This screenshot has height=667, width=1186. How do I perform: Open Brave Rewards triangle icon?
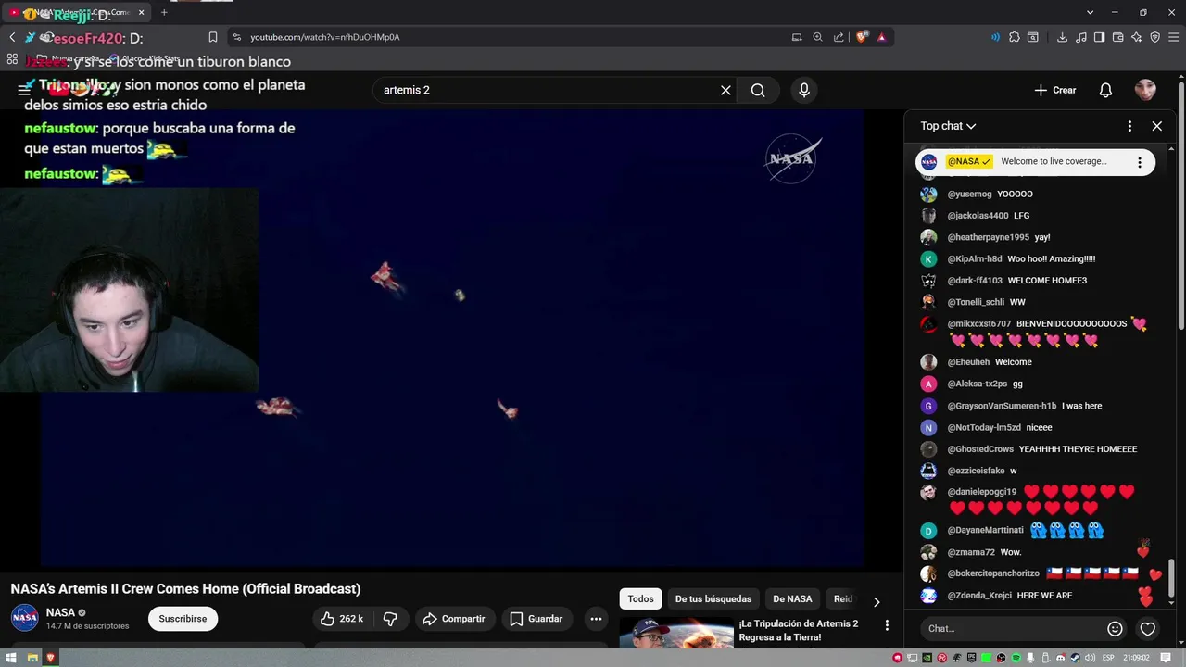(x=881, y=37)
